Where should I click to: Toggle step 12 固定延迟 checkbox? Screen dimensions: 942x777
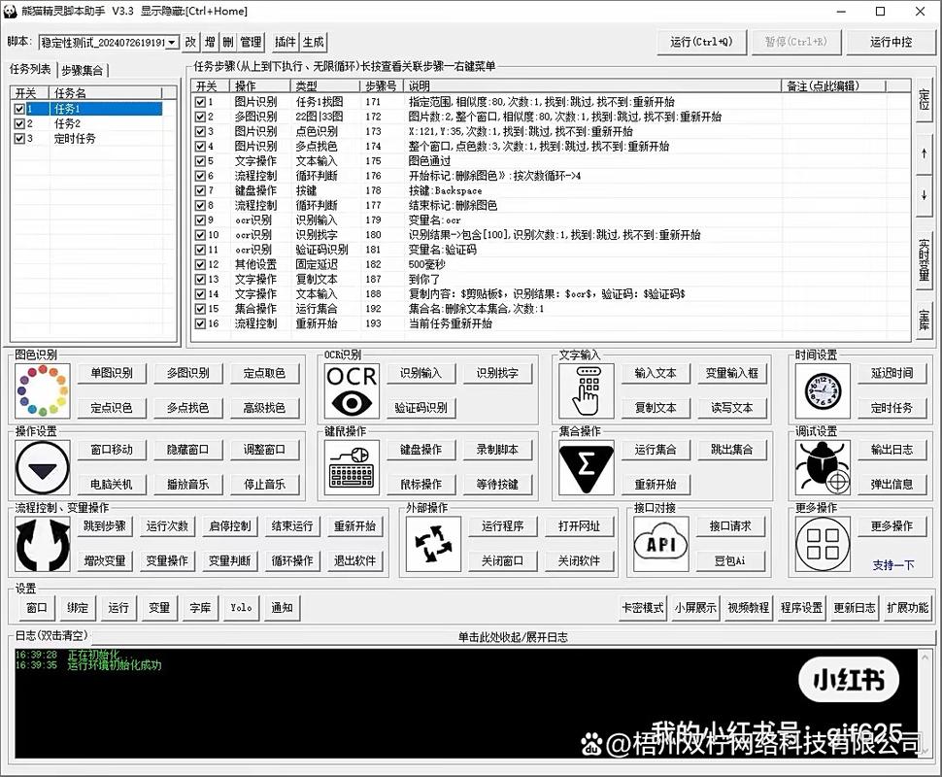[200, 264]
